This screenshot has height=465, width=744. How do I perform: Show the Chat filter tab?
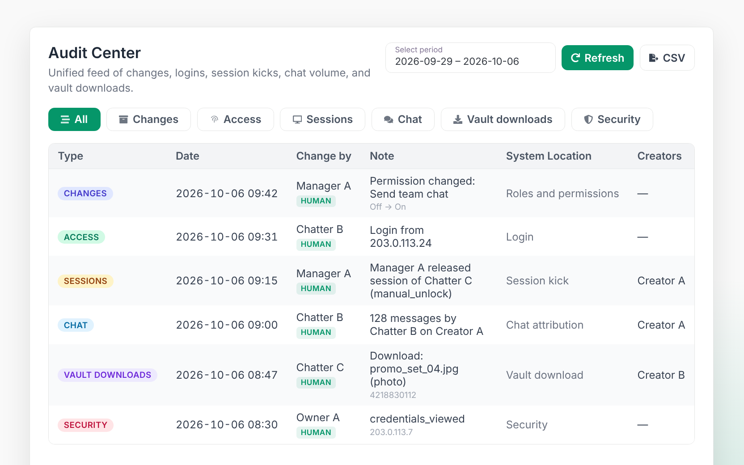click(x=403, y=119)
